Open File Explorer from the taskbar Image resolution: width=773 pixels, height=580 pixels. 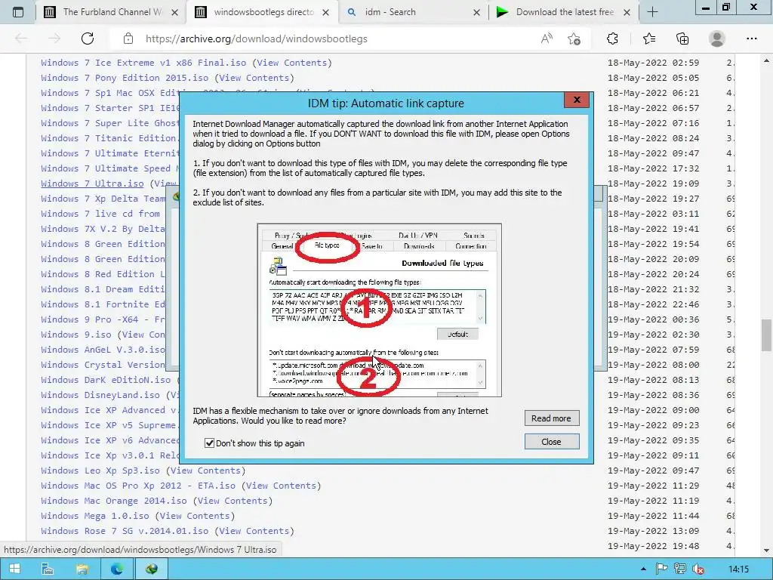pyautogui.click(x=82, y=569)
